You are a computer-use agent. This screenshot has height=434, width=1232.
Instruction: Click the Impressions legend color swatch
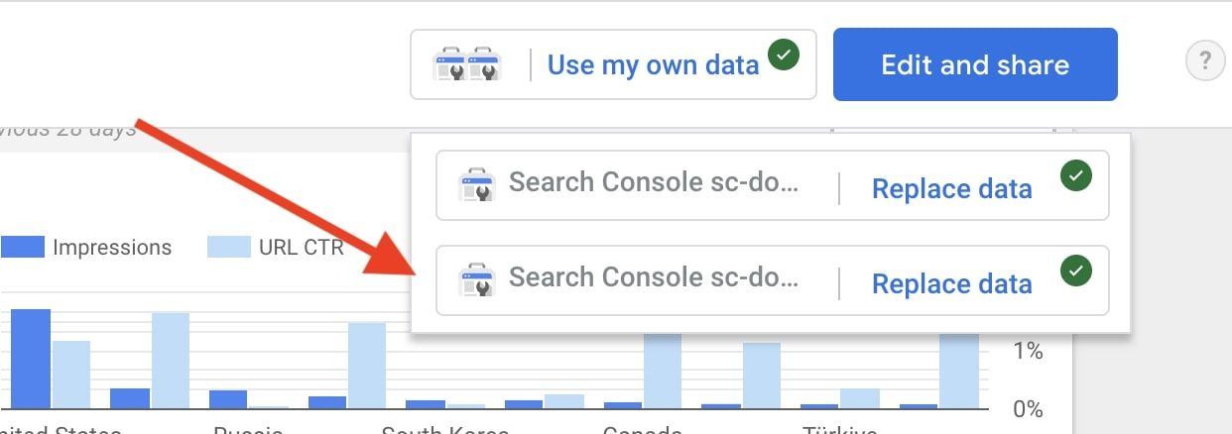[22, 247]
